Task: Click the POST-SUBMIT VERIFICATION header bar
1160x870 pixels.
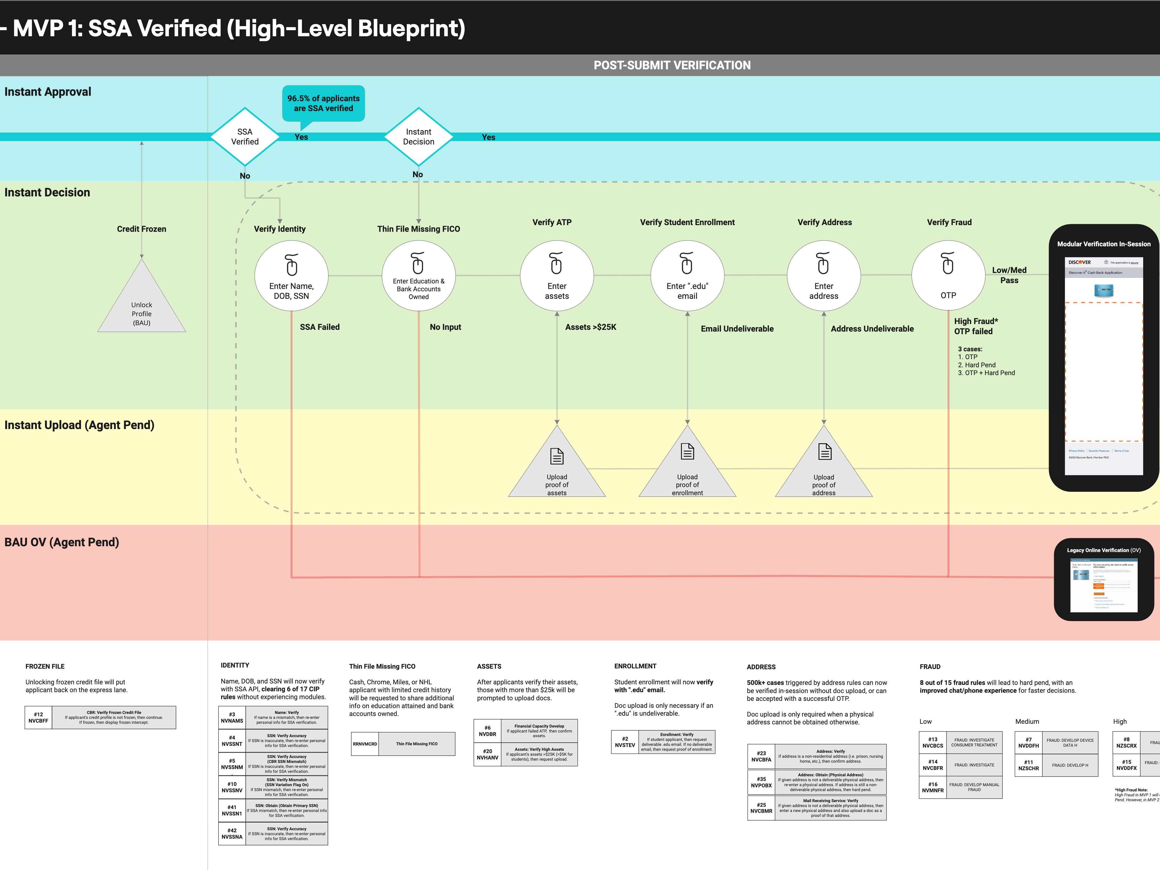Action: (x=672, y=66)
